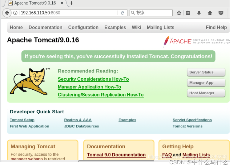
Task: Open the Servlet Specifications link
Action: click(x=192, y=120)
